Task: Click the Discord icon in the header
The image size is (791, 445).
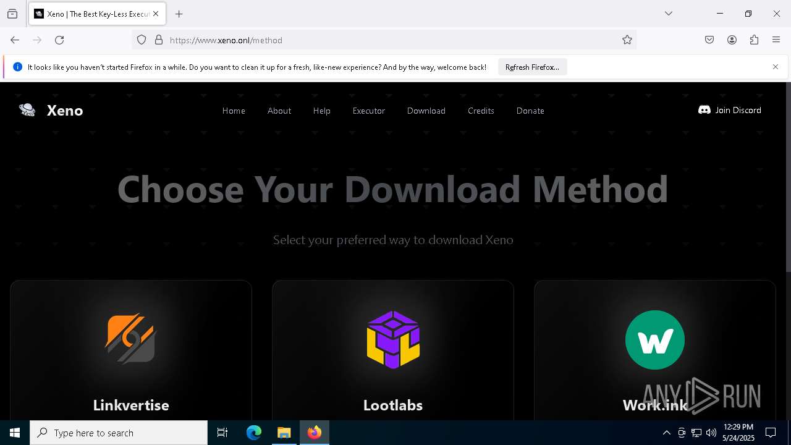Action: tap(704, 110)
